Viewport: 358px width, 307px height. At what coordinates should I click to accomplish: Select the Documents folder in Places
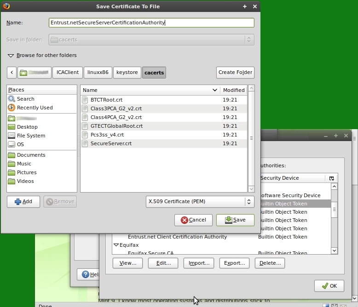tap(31, 155)
